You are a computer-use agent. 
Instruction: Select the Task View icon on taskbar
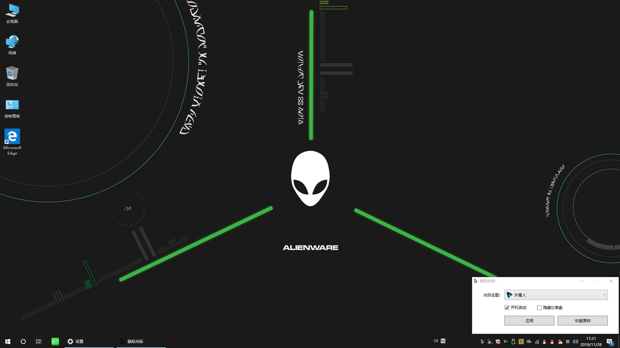click(39, 341)
